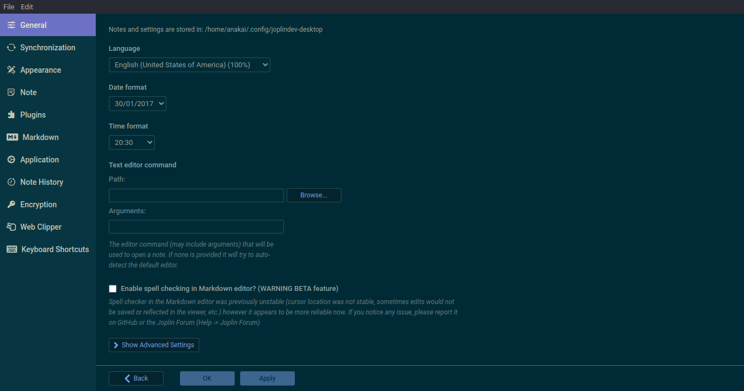Screen dimensions: 744x391
Task: Select the General settings sliders icon
Action: (11, 25)
